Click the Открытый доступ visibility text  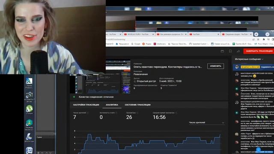tap(146, 81)
